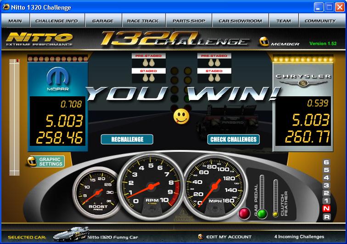The width and height of the screenshot is (347, 244).
Task: Switch to the RACE TRACK tab
Action: [x=143, y=21]
